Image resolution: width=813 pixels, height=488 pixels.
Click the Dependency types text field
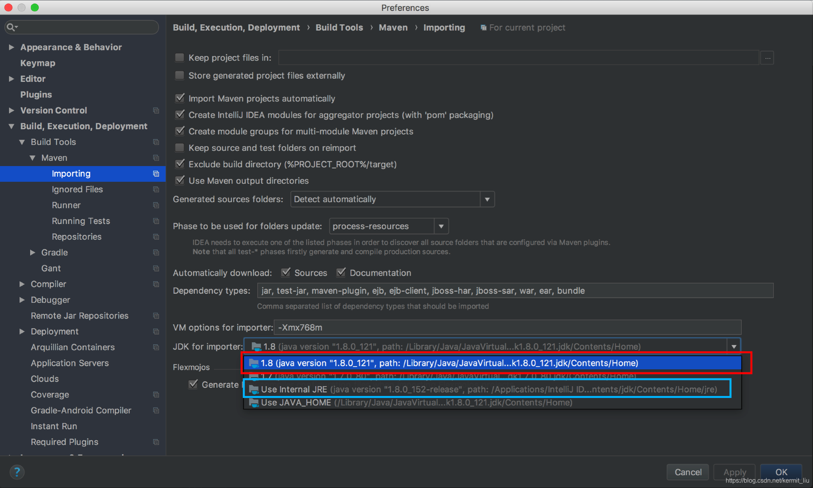click(515, 291)
